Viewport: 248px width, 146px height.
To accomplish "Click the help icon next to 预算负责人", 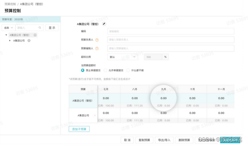I will tap(97, 40).
